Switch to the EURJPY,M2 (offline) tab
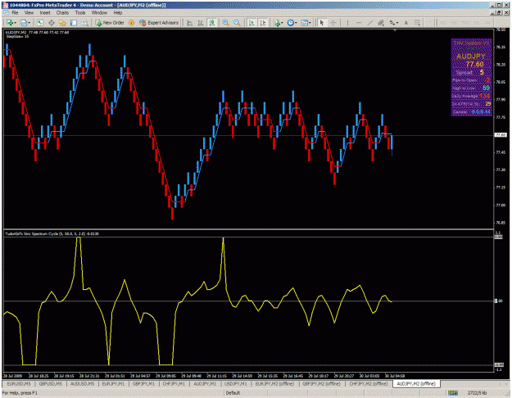This screenshot has height=398, width=512. pos(275,383)
